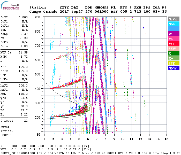
Task: Click the AXN value 713
Action: tap(138, 12)
